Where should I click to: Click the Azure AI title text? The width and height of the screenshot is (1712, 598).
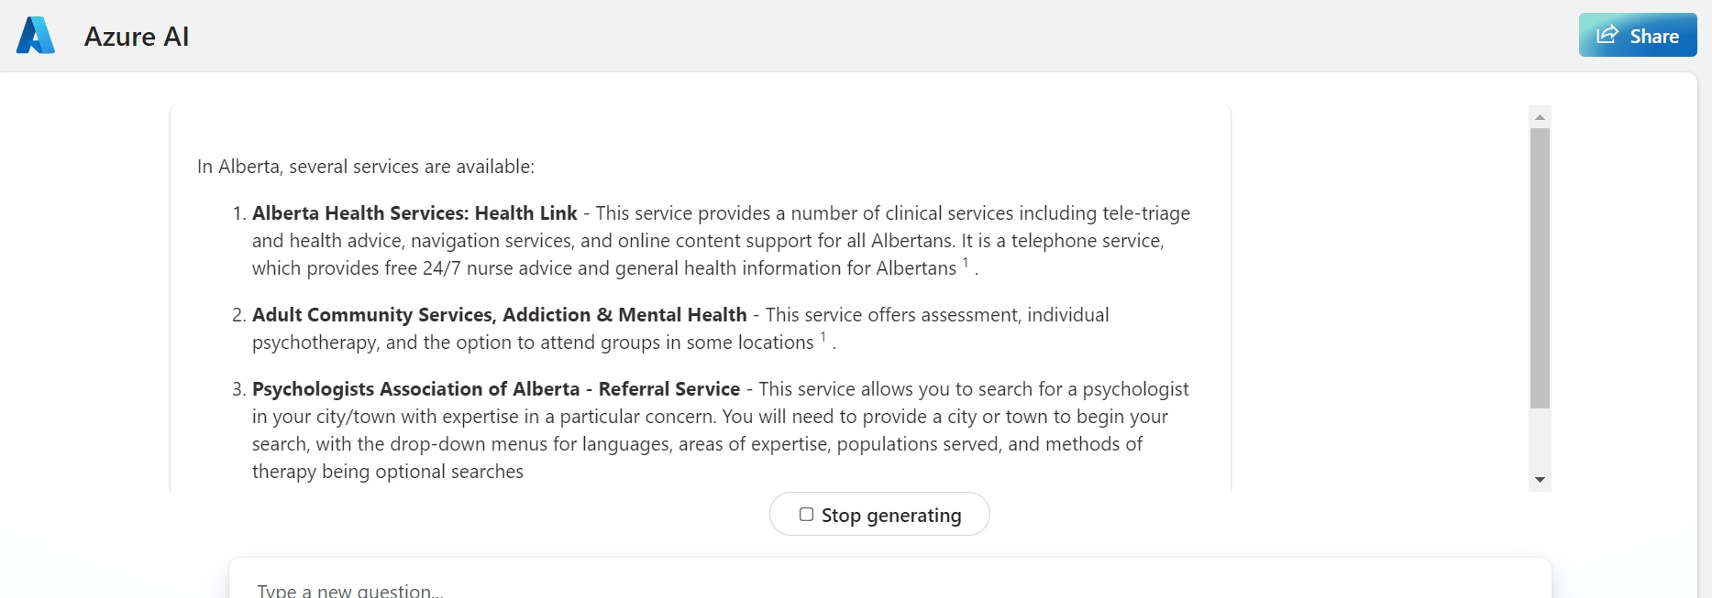[137, 37]
